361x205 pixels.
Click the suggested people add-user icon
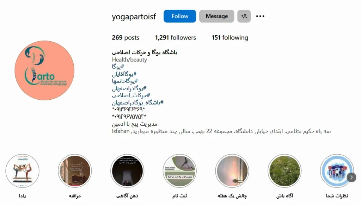click(x=244, y=16)
